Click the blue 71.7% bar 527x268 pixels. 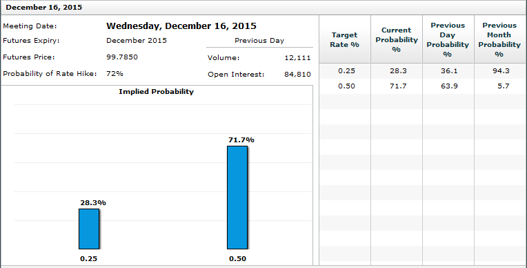237,198
